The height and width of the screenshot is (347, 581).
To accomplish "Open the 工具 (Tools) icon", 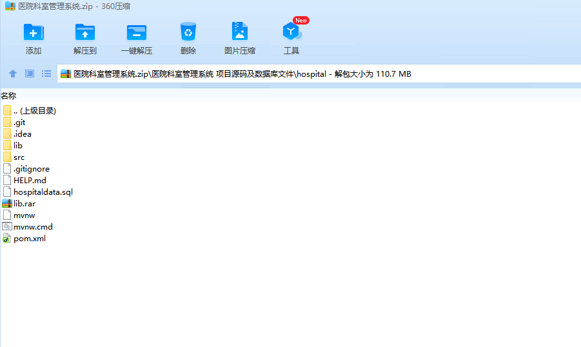I will (291, 32).
